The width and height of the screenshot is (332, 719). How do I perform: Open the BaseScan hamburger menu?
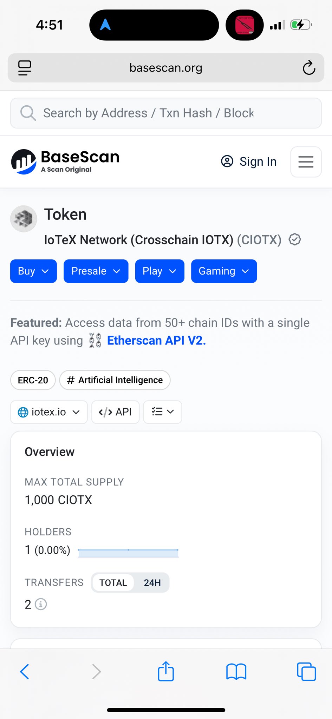click(x=306, y=162)
